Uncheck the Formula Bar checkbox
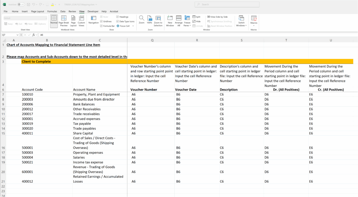 click(x=102, y=26)
